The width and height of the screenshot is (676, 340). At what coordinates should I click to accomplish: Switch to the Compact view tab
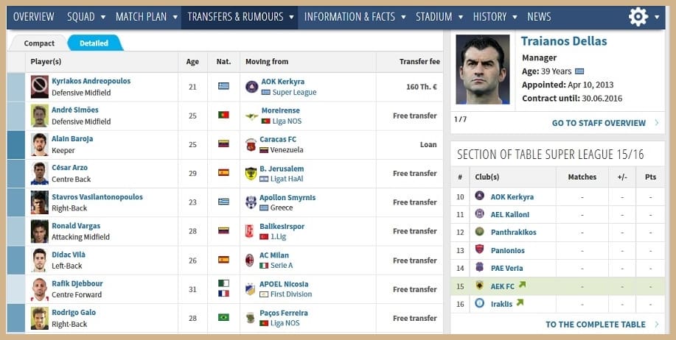click(39, 43)
